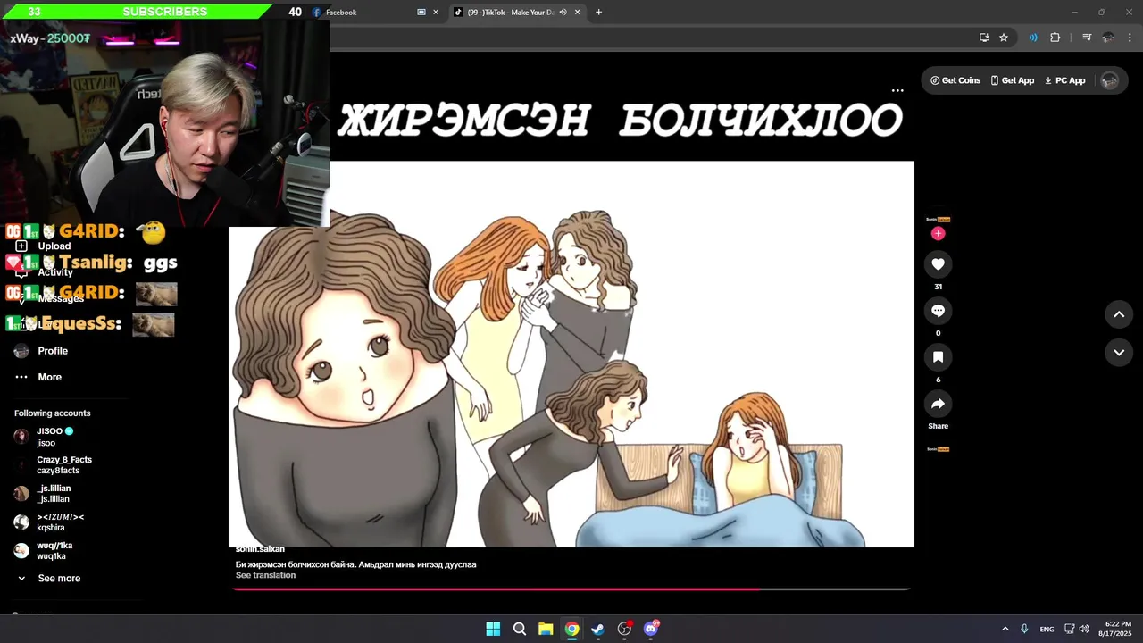Close the Facebook tab
This screenshot has height=643, width=1143.
436,13
